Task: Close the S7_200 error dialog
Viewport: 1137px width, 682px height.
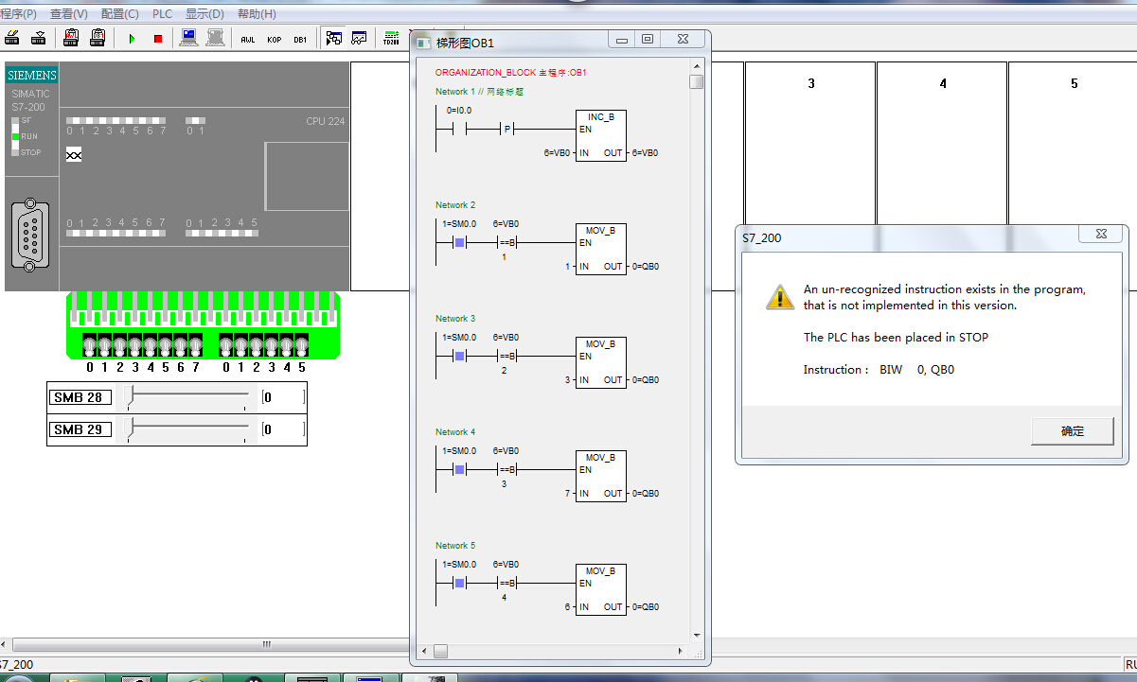Action: click(1102, 234)
